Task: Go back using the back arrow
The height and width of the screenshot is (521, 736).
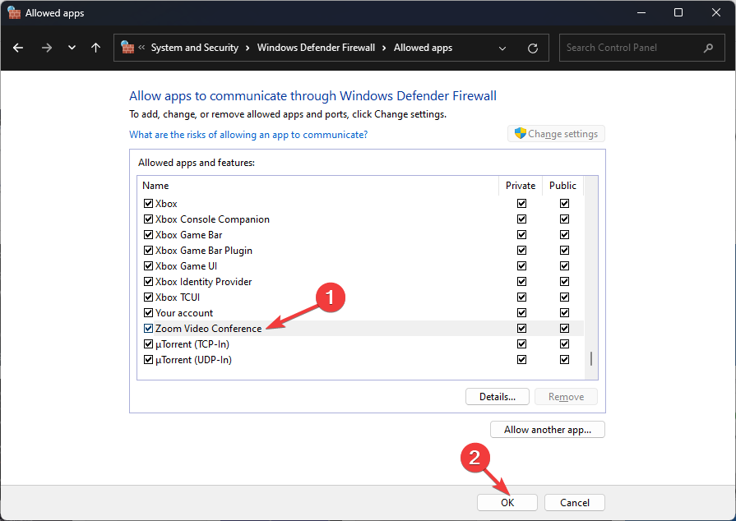Action: click(18, 48)
